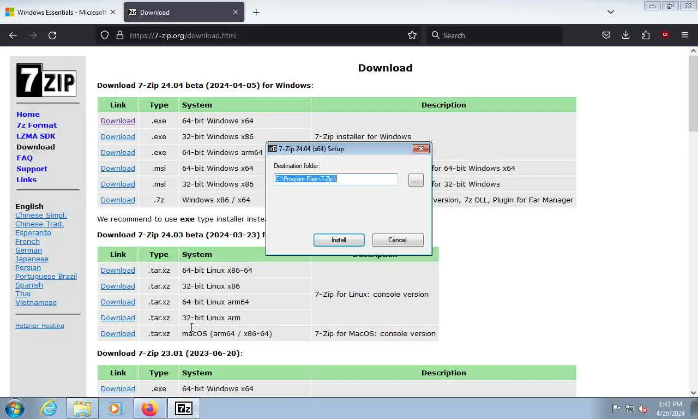This screenshot has height=419, width=698.
Task: Download the 24.04 32-bit Windows x86 .exe
Action: point(118,136)
